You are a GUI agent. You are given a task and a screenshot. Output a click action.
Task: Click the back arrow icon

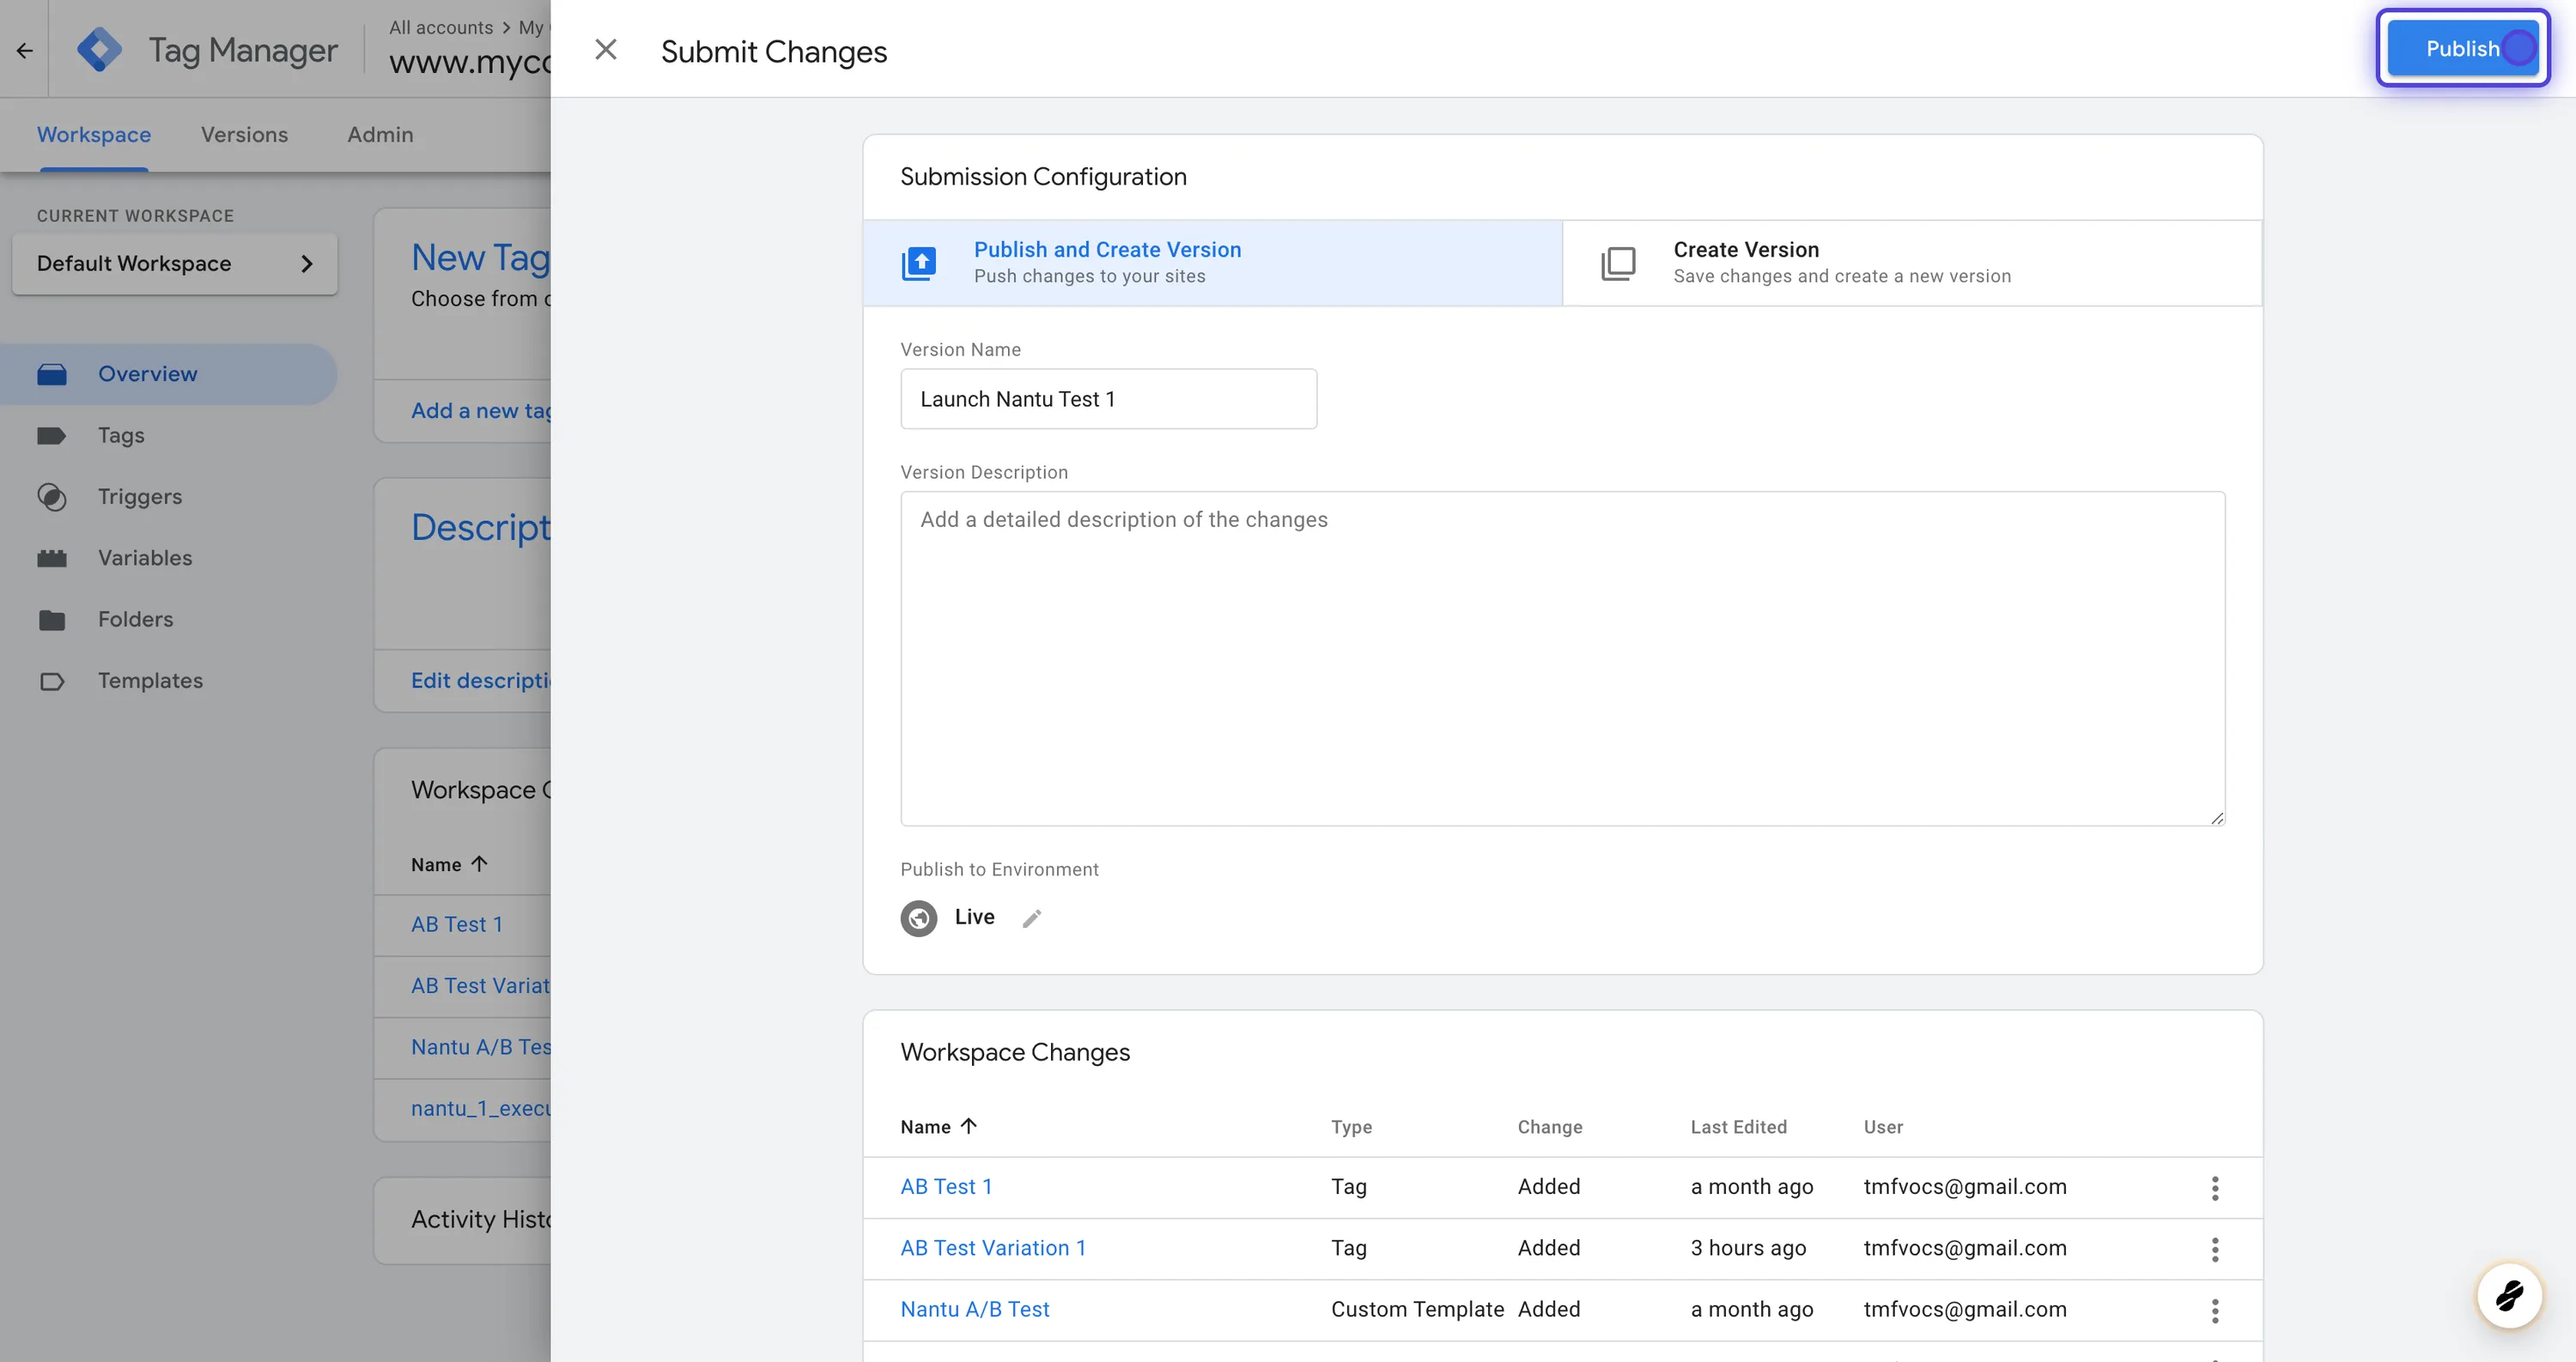pos(25,50)
